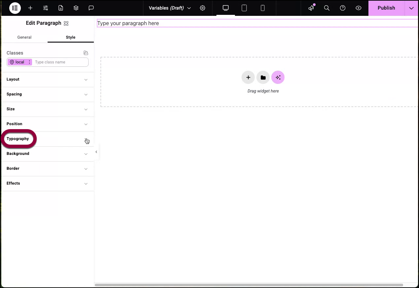Collapse the editor side panel handle
Viewport: 419px width, 288px height.
[x=96, y=152]
